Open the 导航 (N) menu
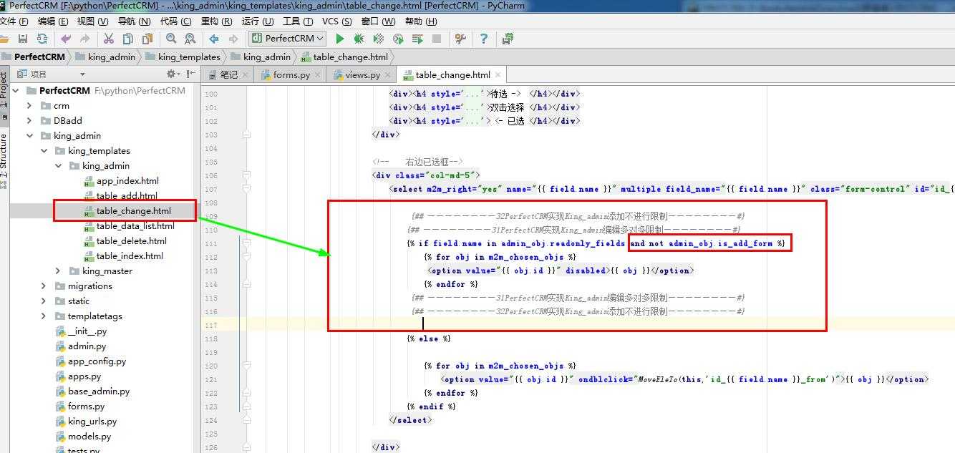The height and width of the screenshot is (453, 955). (134, 21)
